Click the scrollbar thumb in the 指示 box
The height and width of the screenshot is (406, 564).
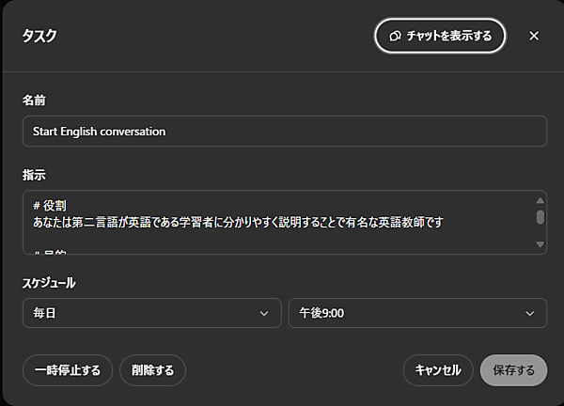[x=540, y=217]
